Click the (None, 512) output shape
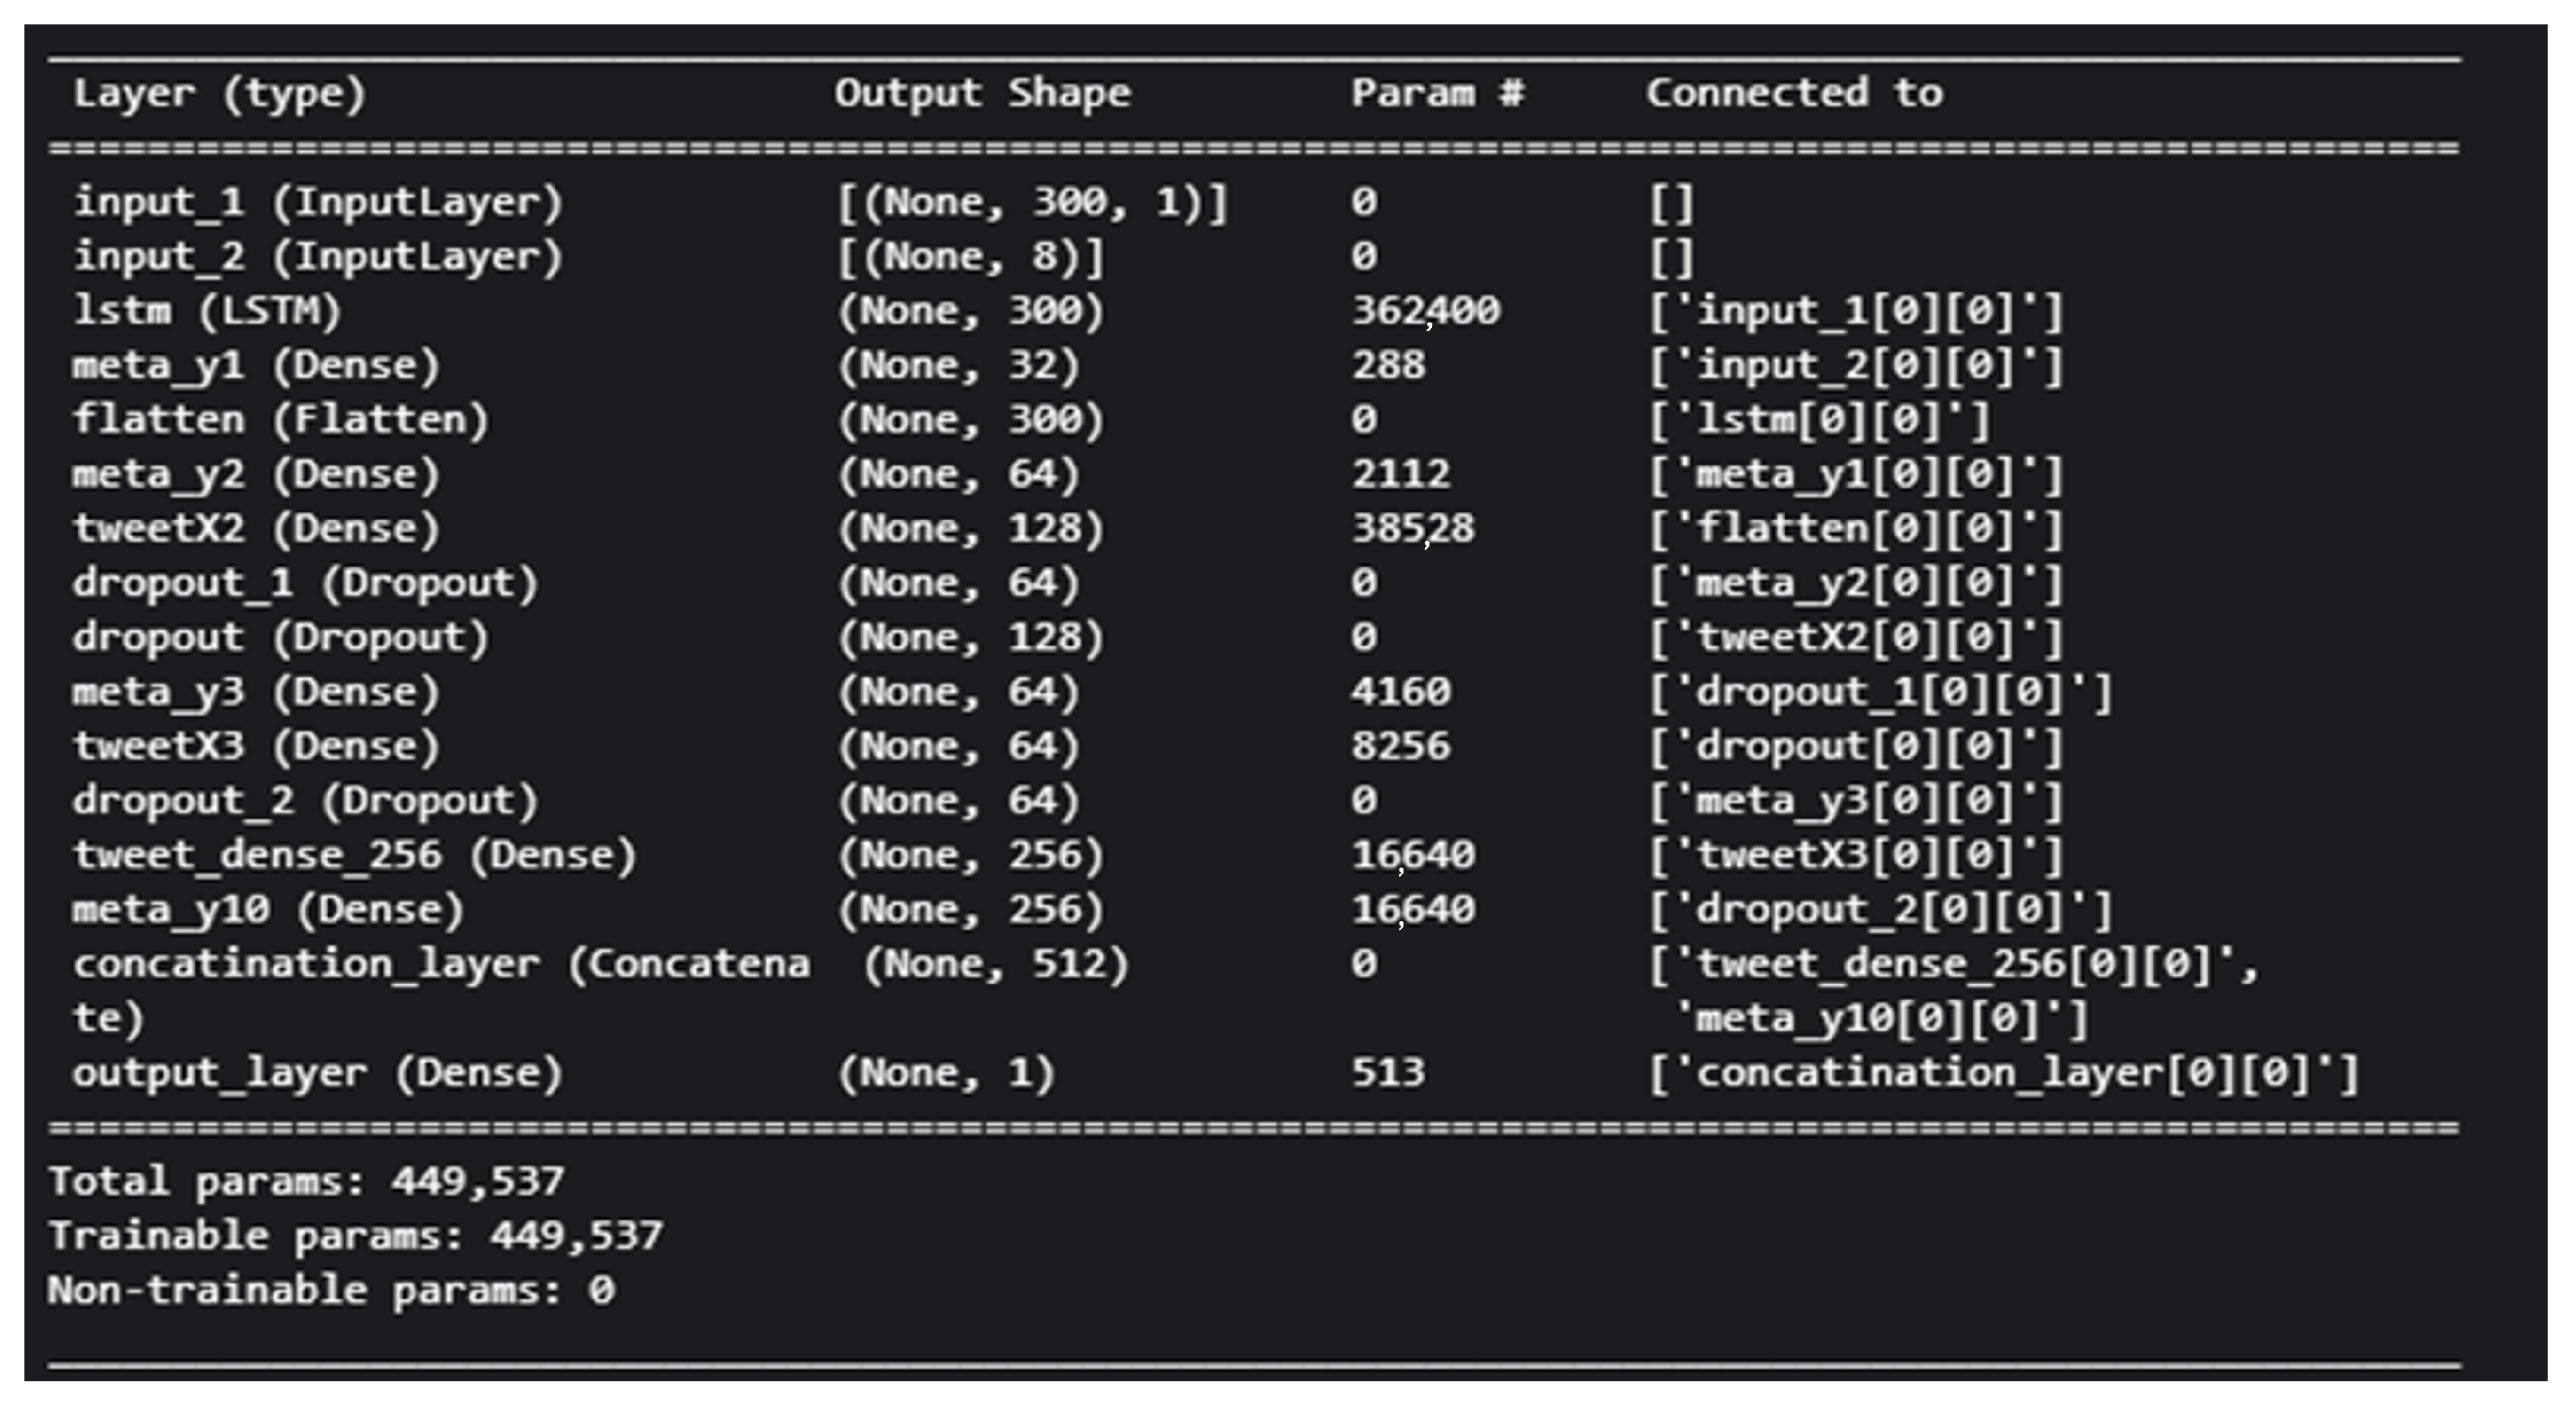The width and height of the screenshot is (2576, 1408). pos(995,965)
